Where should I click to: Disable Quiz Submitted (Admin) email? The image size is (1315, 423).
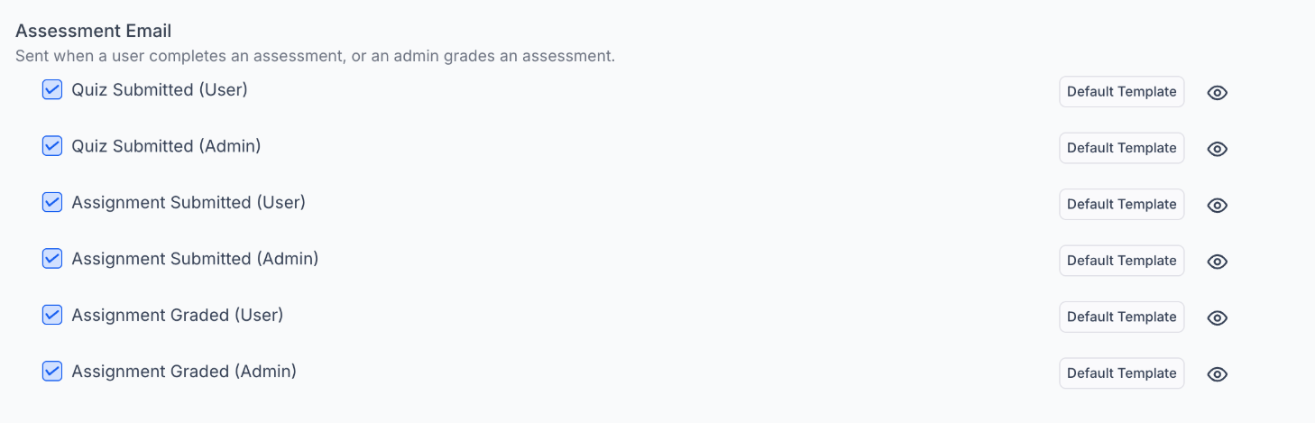point(52,145)
